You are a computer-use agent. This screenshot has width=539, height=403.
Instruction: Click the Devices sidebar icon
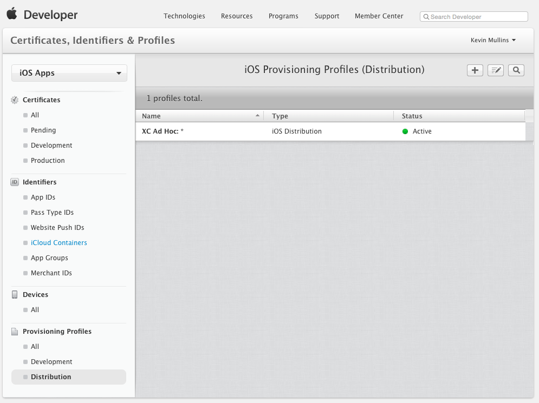coord(15,294)
